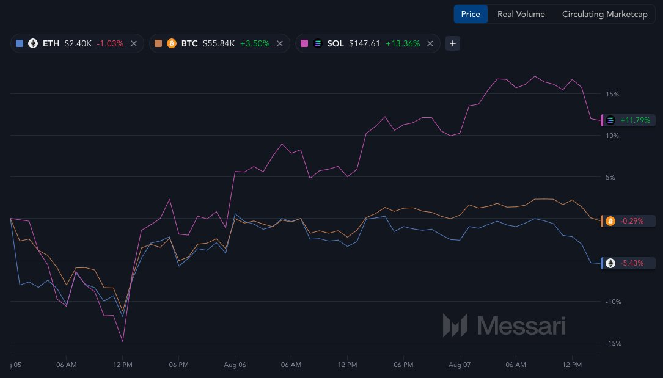Click the Aug 06 x-axis label

coord(235,365)
